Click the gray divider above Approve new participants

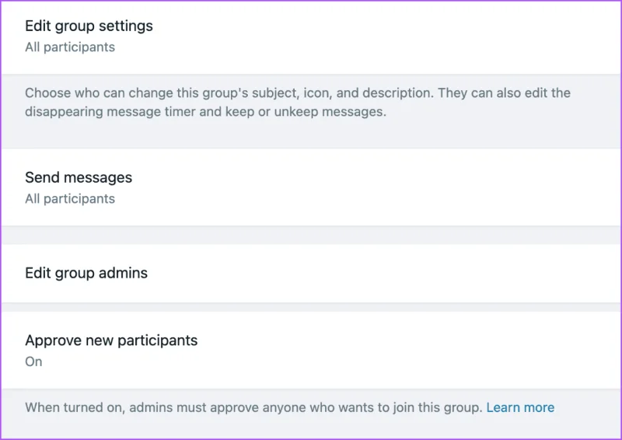311,307
